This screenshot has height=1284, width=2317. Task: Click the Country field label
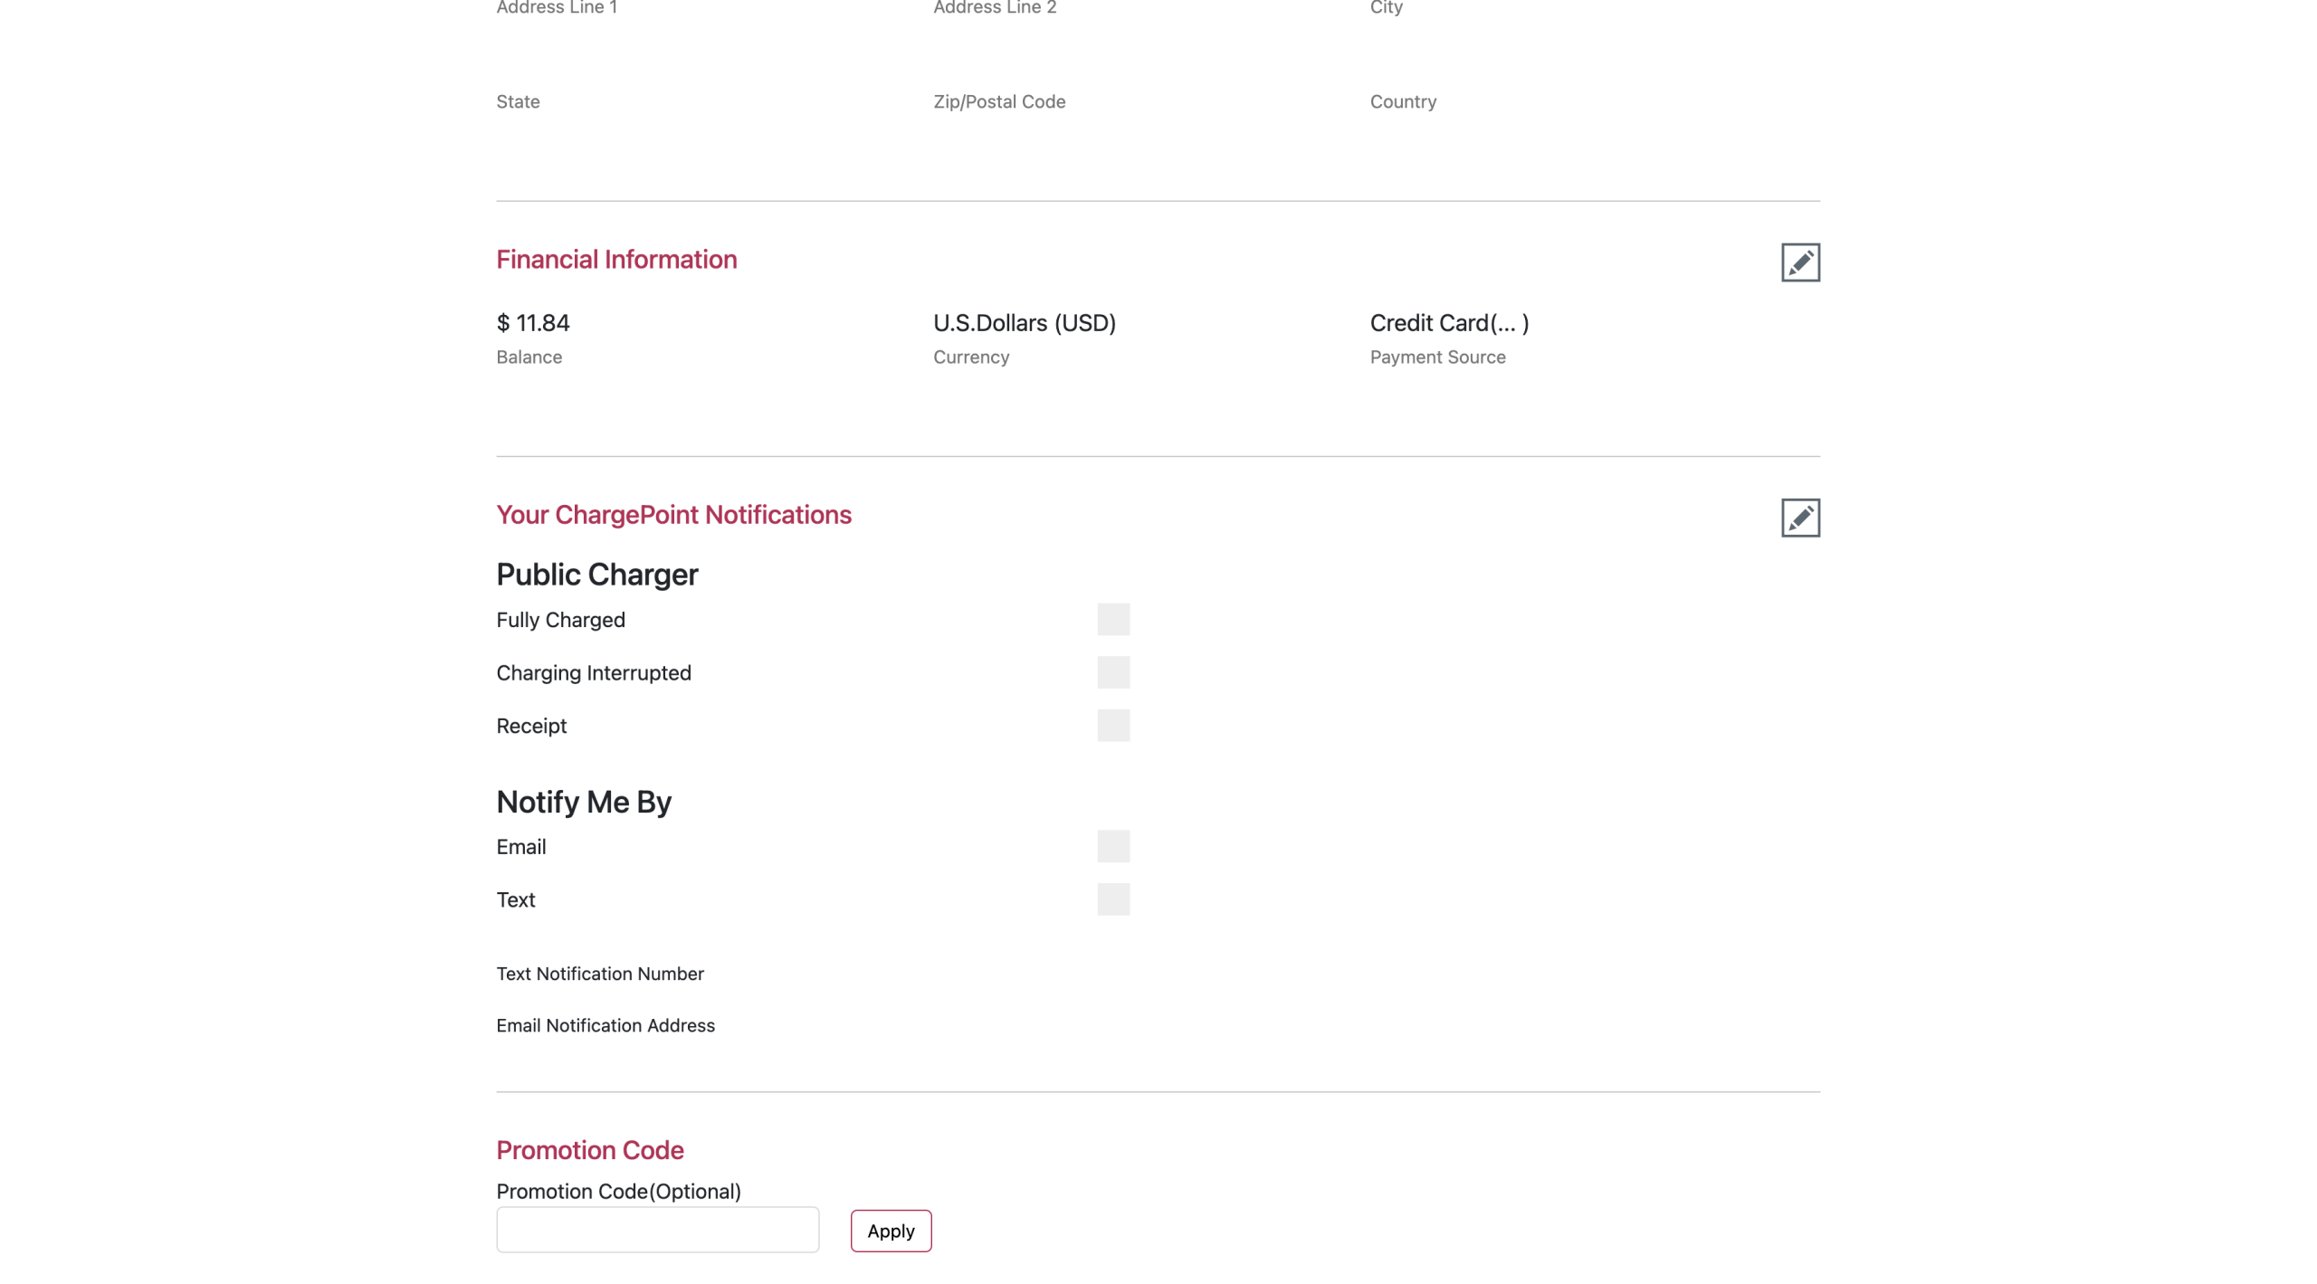(1402, 101)
